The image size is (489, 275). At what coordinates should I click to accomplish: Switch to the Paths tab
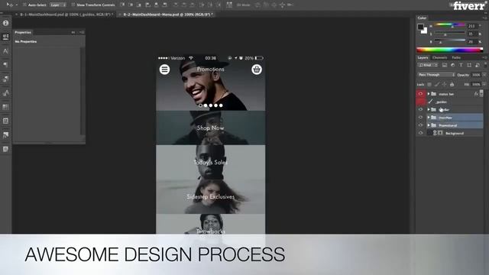(456, 57)
